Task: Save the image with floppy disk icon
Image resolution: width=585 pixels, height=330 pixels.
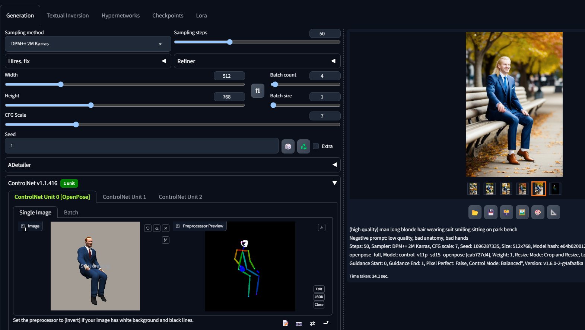Action: [x=491, y=213]
